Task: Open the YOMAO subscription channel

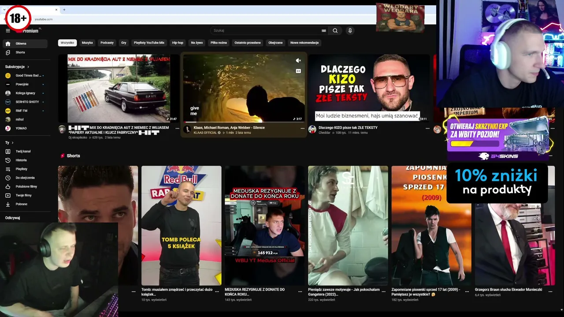Action: [26, 129]
